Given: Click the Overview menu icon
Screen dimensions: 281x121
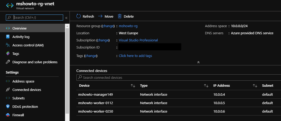Looking at the screenshot, I should coord(8,28).
